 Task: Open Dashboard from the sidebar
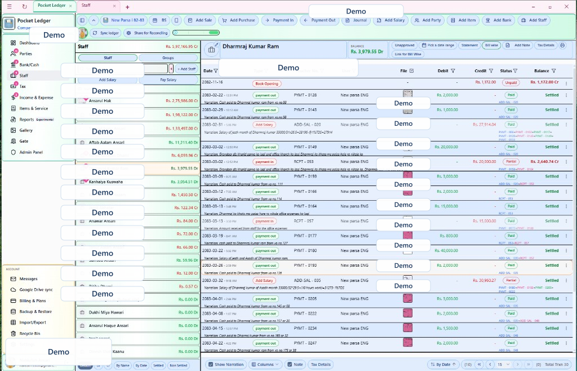click(x=29, y=43)
